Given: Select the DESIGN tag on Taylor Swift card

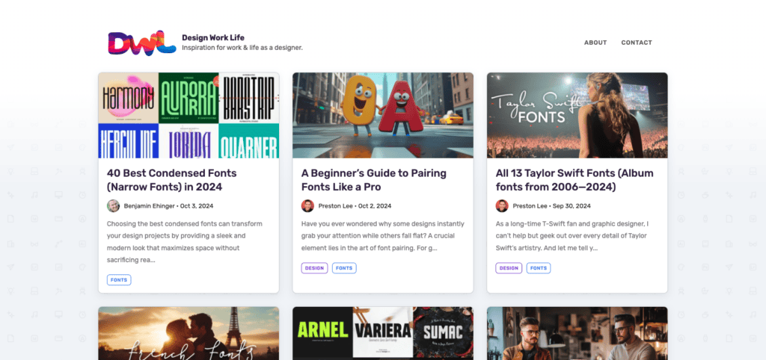Looking at the screenshot, I should [x=509, y=268].
